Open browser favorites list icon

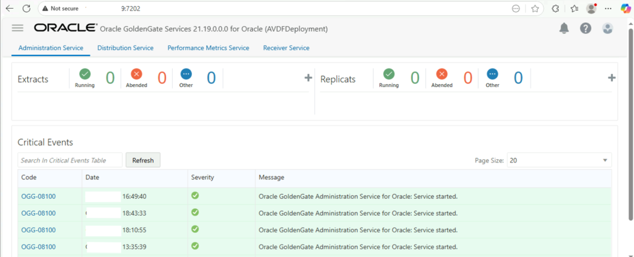tap(574, 9)
